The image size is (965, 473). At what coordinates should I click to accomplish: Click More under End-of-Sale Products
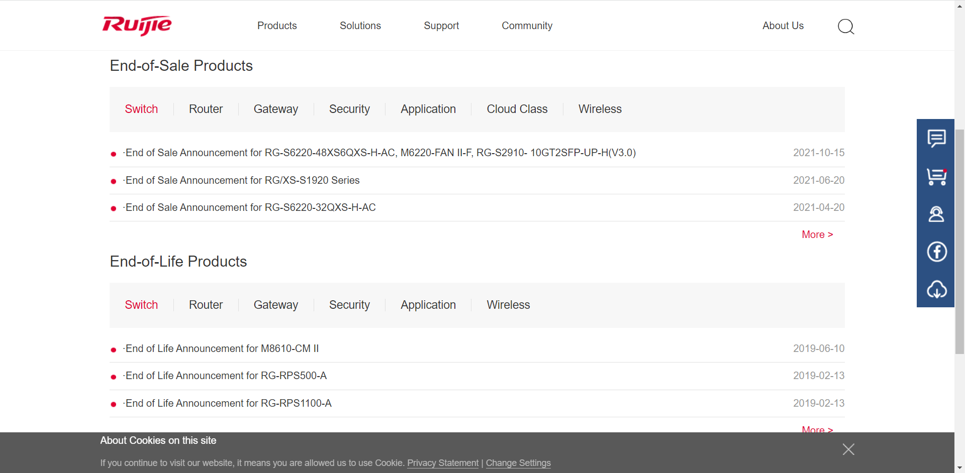pos(817,234)
